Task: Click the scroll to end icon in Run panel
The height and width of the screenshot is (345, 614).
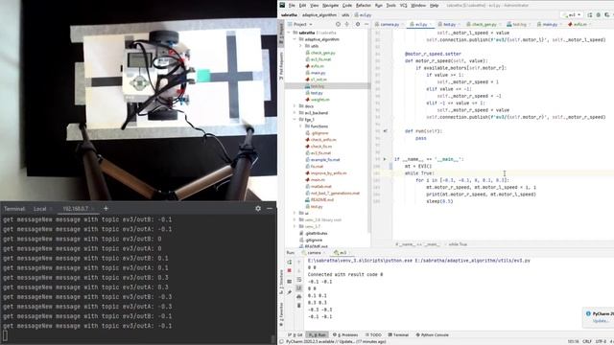Action: [x=298, y=288]
